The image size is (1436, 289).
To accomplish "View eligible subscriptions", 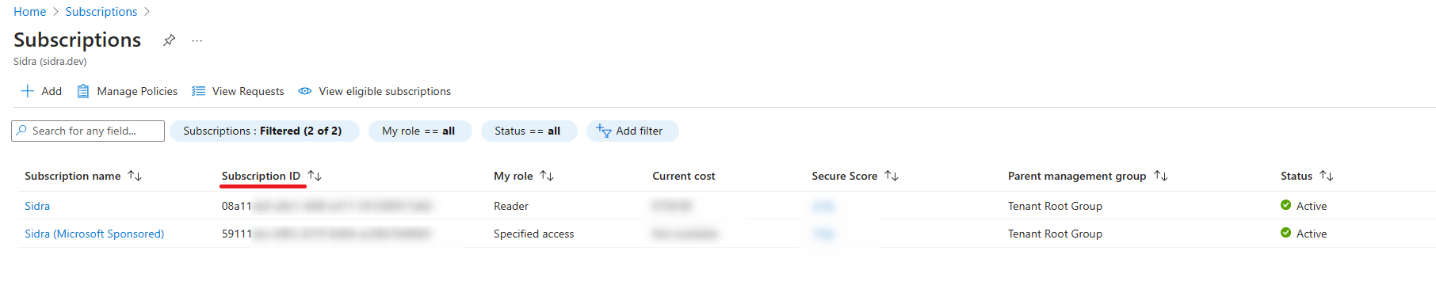I will pos(374,91).
